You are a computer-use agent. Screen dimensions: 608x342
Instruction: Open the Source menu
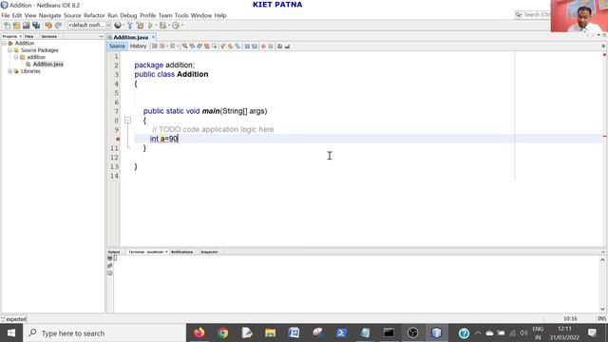tap(72, 15)
